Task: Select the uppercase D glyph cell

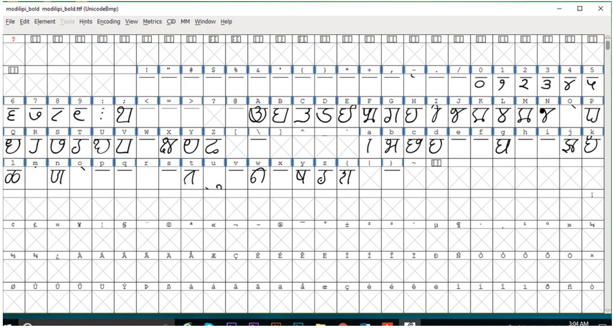Action: tap(325, 115)
